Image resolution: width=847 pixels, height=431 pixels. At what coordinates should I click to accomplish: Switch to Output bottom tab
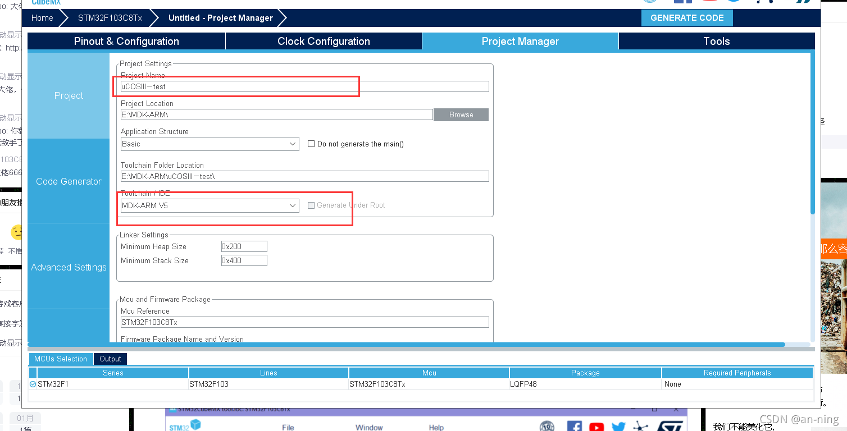click(x=110, y=359)
